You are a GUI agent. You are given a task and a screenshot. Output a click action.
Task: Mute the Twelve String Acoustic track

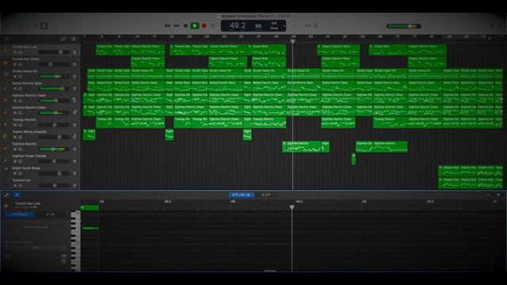15,137
